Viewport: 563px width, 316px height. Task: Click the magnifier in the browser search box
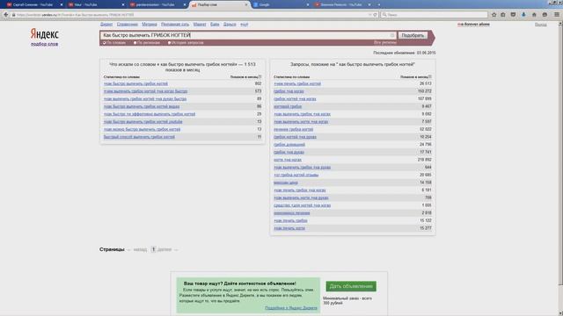384,15
